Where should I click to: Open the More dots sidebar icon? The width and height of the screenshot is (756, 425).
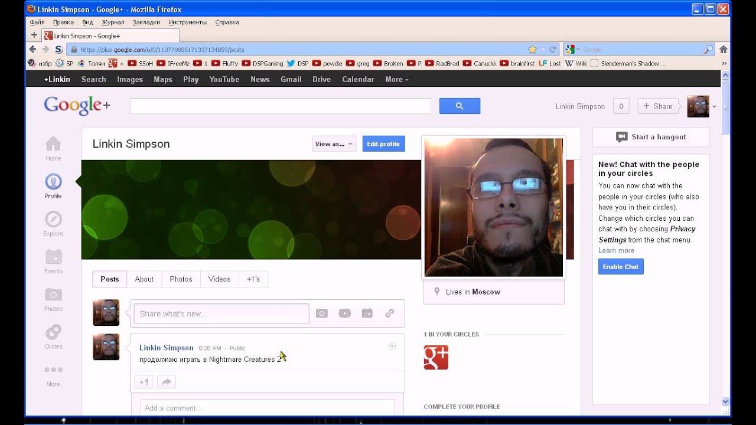pyautogui.click(x=53, y=370)
